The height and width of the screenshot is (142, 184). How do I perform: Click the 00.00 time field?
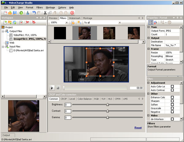click(x=136, y=88)
